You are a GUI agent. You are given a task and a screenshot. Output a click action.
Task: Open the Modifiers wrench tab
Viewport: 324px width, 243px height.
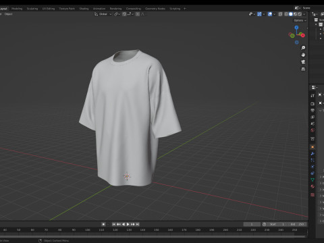coord(313,154)
